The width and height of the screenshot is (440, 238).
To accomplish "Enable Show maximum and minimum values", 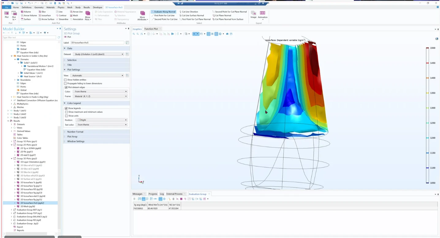I will click(66, 112).
